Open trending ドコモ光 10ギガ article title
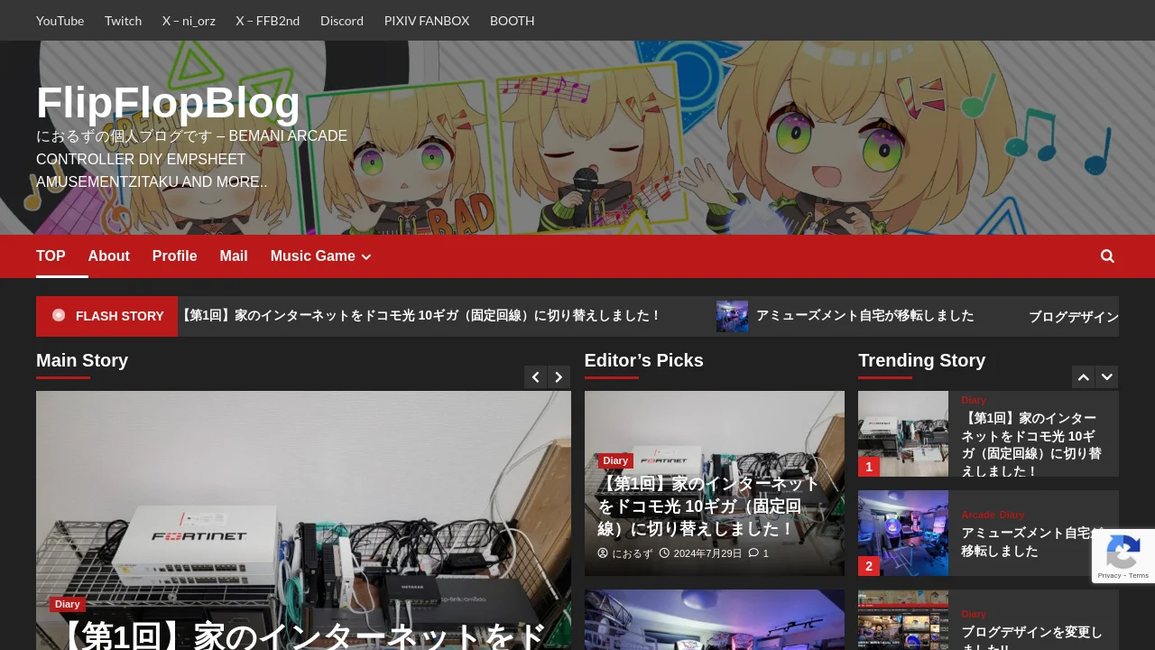 point(1031,444)
